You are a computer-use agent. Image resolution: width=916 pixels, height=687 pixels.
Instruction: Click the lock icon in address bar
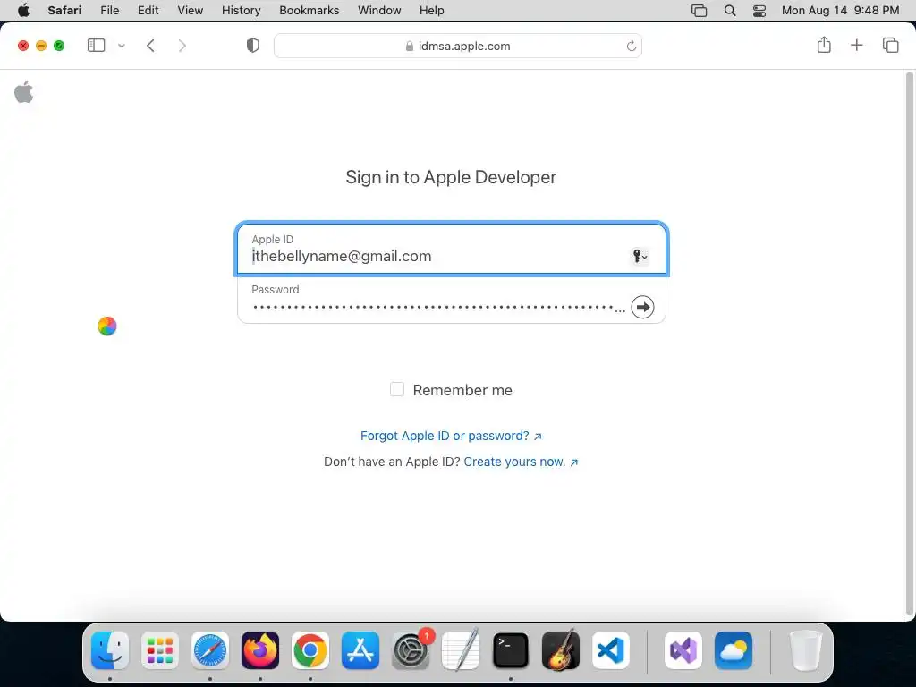point(410,47)
